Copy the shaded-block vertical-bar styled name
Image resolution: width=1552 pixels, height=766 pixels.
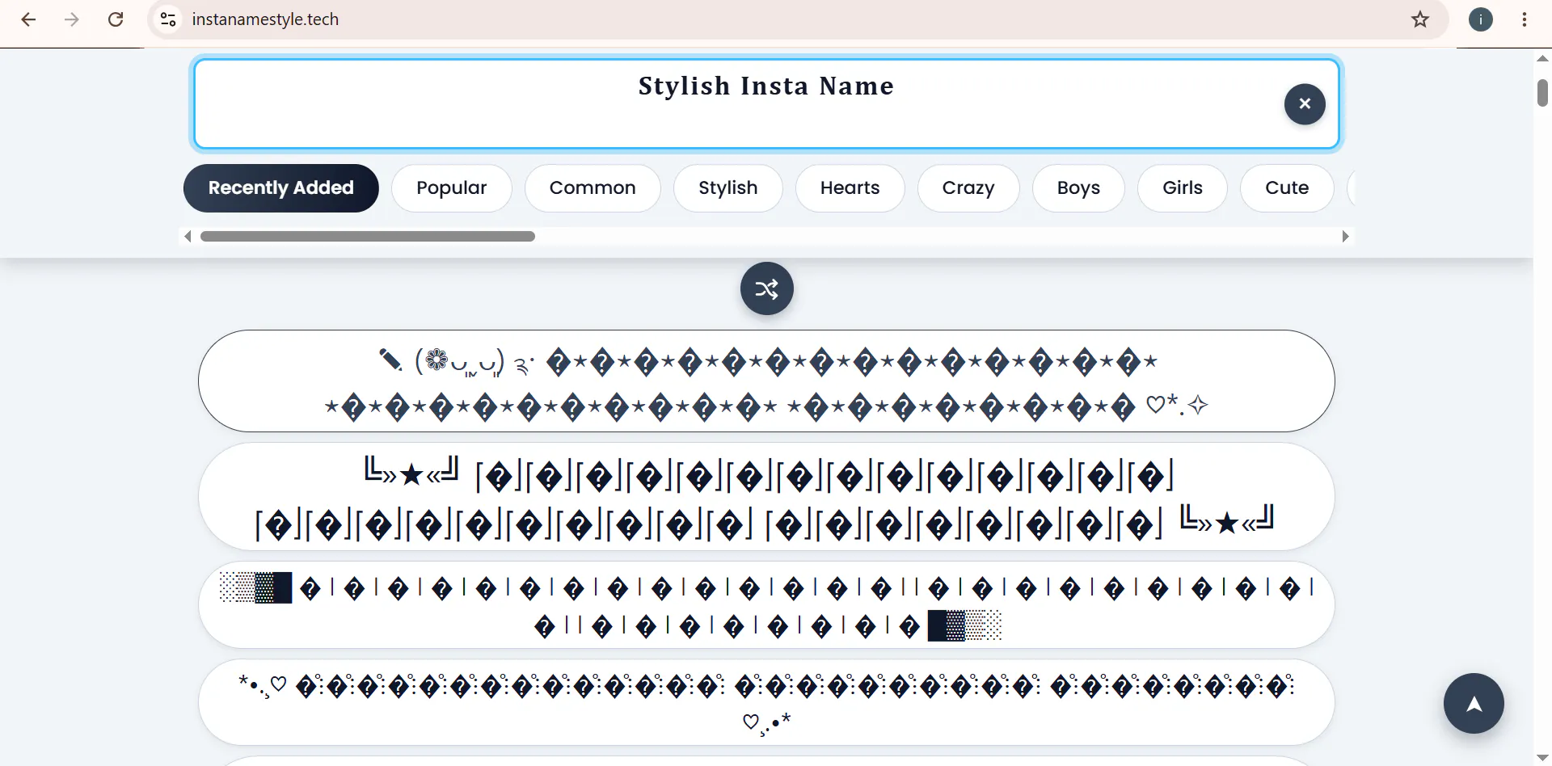tap(766, 605)
